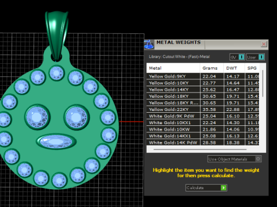Click the 14.06 DWT value
Image resolution: width=277 pixels, height=207 pixels.
[x=233, y=129]
